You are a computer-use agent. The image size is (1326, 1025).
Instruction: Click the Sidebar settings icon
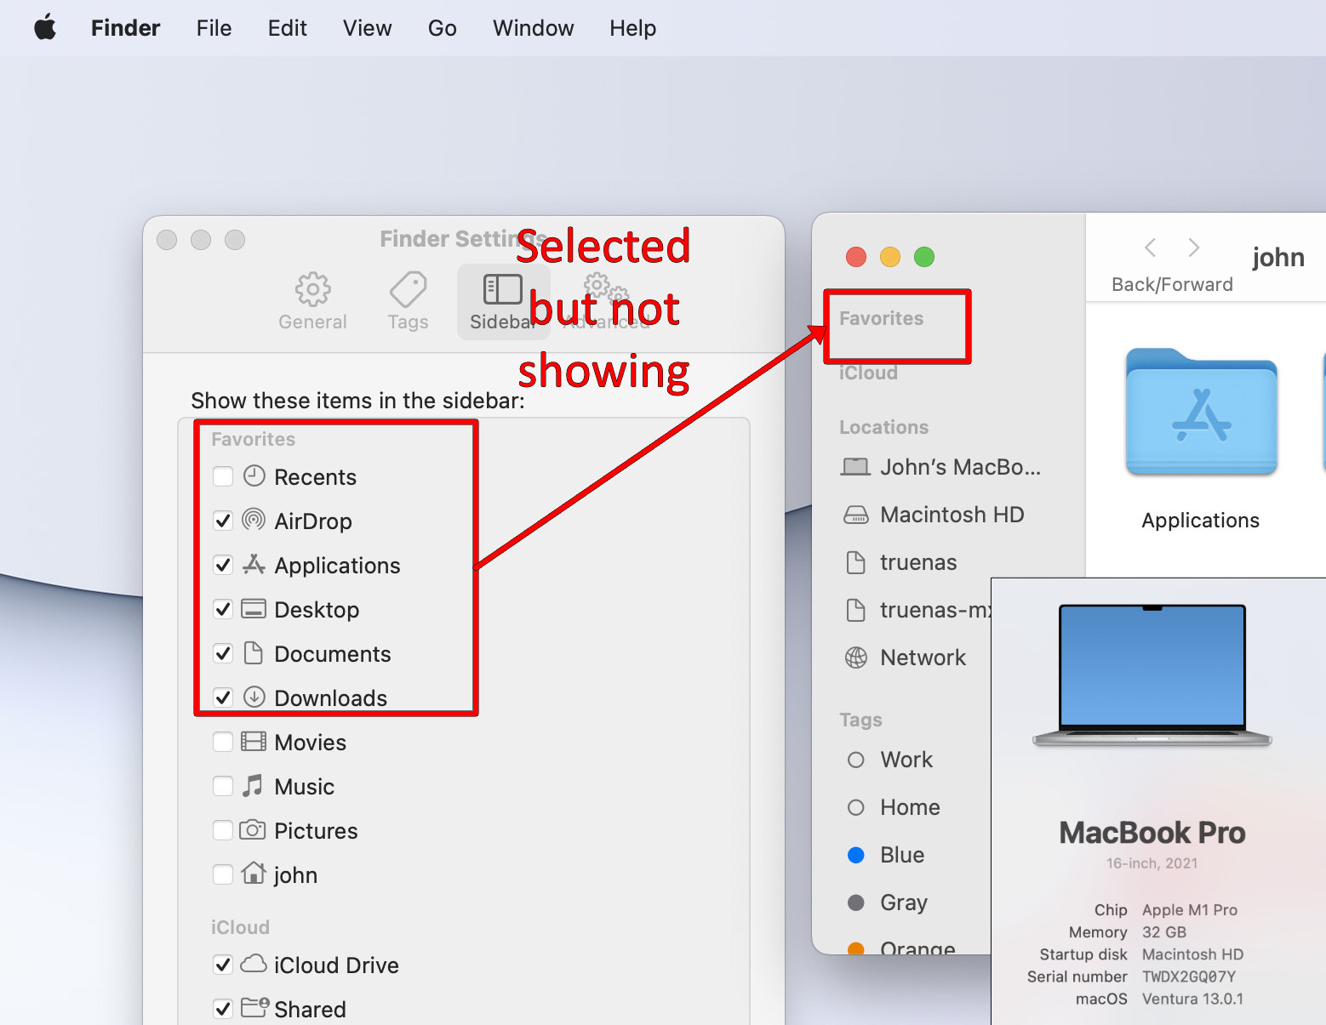coord(503,299)
